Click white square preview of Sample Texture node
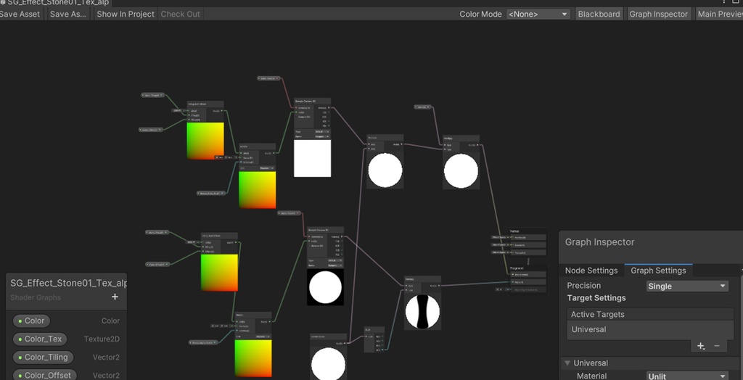The image size is (743, 380). coord(312,158)
